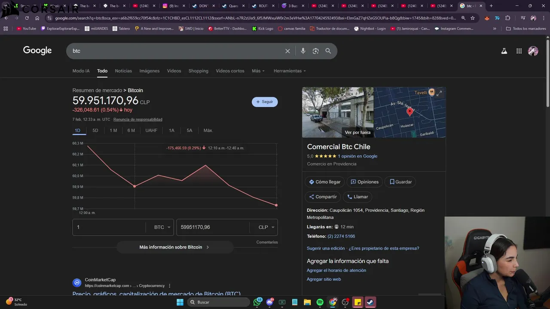Open the Google account profile picture
550x309 pixels.
533,51
